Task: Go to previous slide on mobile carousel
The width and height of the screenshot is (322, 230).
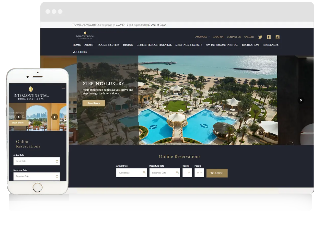Action: 18,117
